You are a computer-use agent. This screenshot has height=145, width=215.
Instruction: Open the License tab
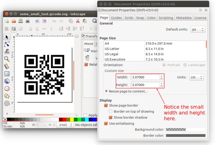(200, 18)
